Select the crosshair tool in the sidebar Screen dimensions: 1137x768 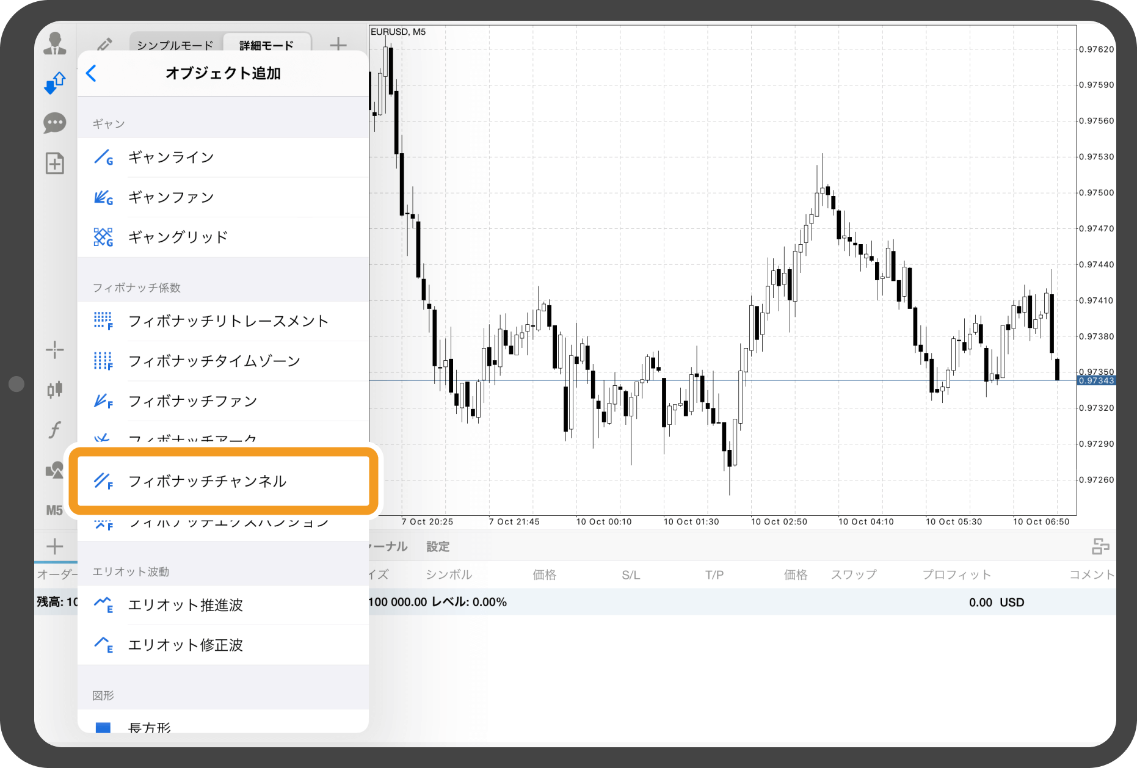55,349
